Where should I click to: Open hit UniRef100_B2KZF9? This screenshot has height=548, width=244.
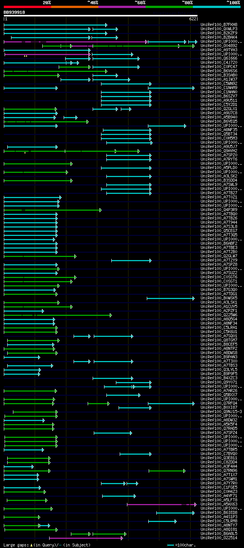click(x=219, y=33)
